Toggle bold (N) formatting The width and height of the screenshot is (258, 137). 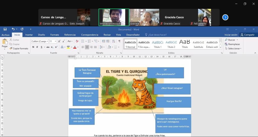pyautogui.click(x=33, y=47)
